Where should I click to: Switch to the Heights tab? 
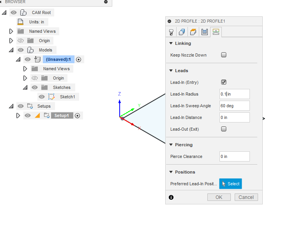click(x=193, y=32)
